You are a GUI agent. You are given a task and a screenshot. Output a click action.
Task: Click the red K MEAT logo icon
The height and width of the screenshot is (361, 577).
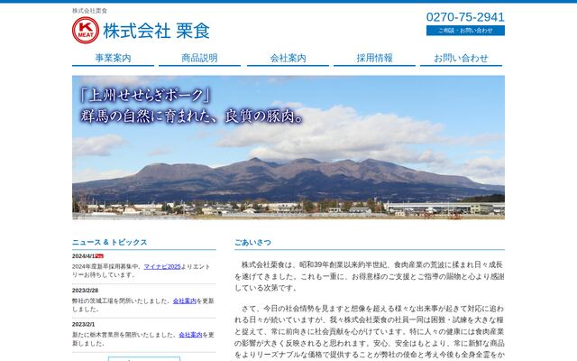(x=86, y=30)
